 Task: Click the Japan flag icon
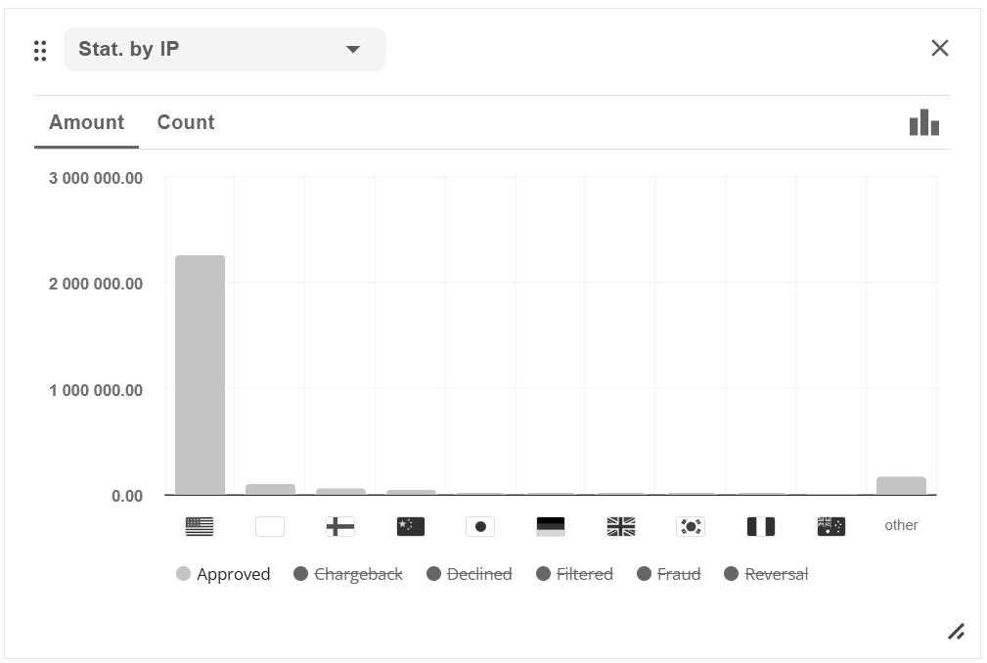tap(480, 526)
